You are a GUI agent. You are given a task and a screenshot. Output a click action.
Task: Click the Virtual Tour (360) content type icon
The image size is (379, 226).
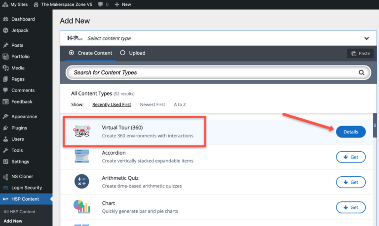coord(81,131)
